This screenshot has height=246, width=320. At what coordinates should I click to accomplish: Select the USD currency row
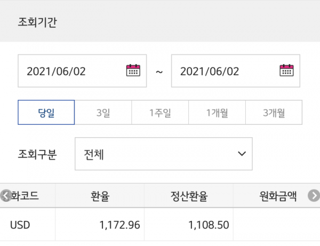tap(160, 225)
